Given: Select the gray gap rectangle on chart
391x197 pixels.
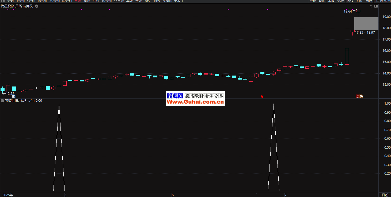Looking at the screenshot, I should click(366, 23).
